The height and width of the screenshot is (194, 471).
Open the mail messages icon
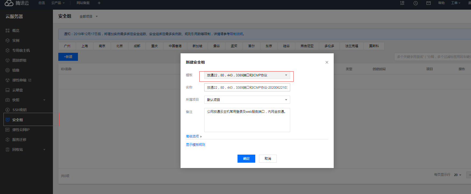click(x=429, y=3)
